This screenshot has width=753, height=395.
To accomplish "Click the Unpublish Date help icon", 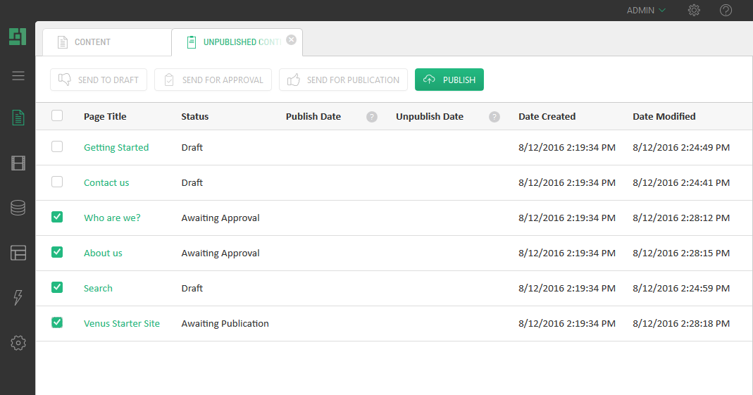I will [x=494, y=117].
